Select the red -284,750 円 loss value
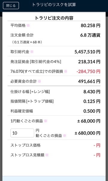108x181 pixels. click(88, 71)
